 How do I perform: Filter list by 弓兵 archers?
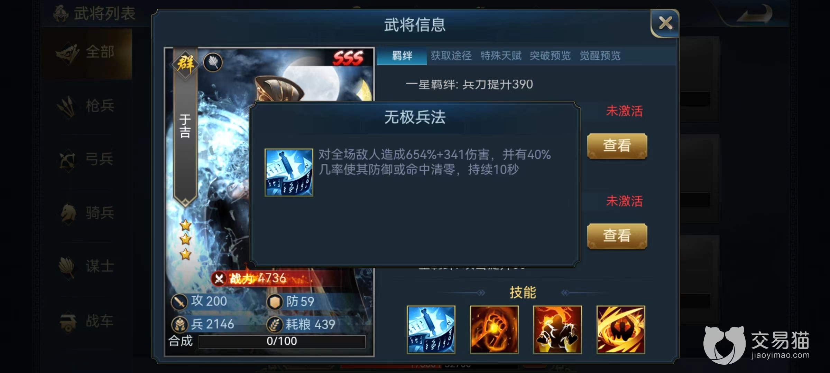86,160
